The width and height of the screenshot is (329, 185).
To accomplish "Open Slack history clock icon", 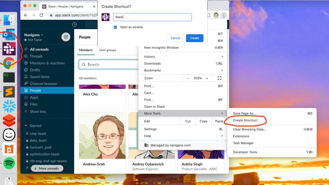I will 75,24.
